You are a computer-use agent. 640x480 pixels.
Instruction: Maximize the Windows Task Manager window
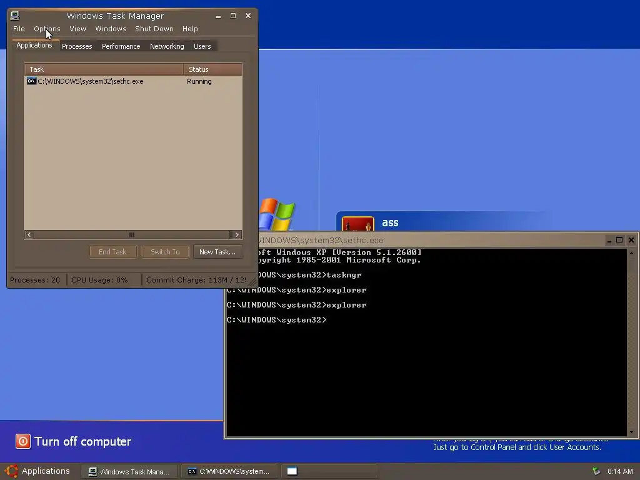(x=233, y=16)
